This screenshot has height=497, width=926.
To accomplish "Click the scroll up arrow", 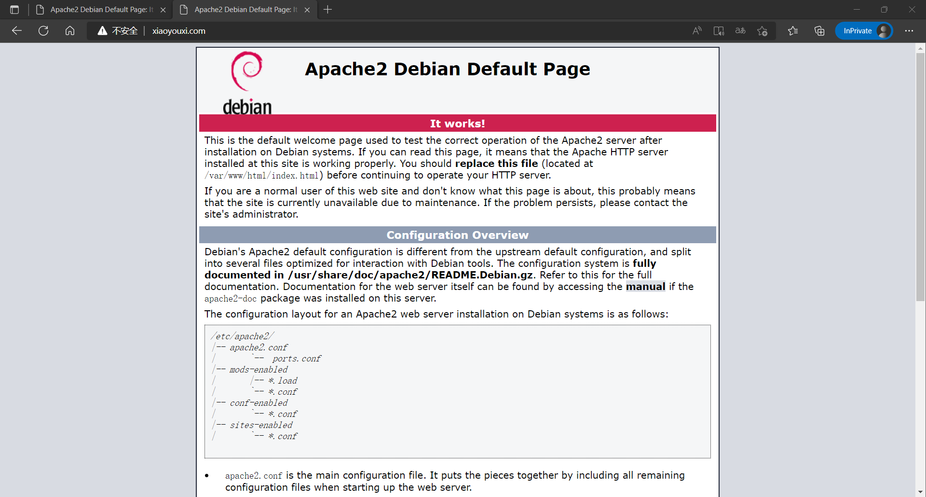I will pyautogui.click(x=921, y=48).
